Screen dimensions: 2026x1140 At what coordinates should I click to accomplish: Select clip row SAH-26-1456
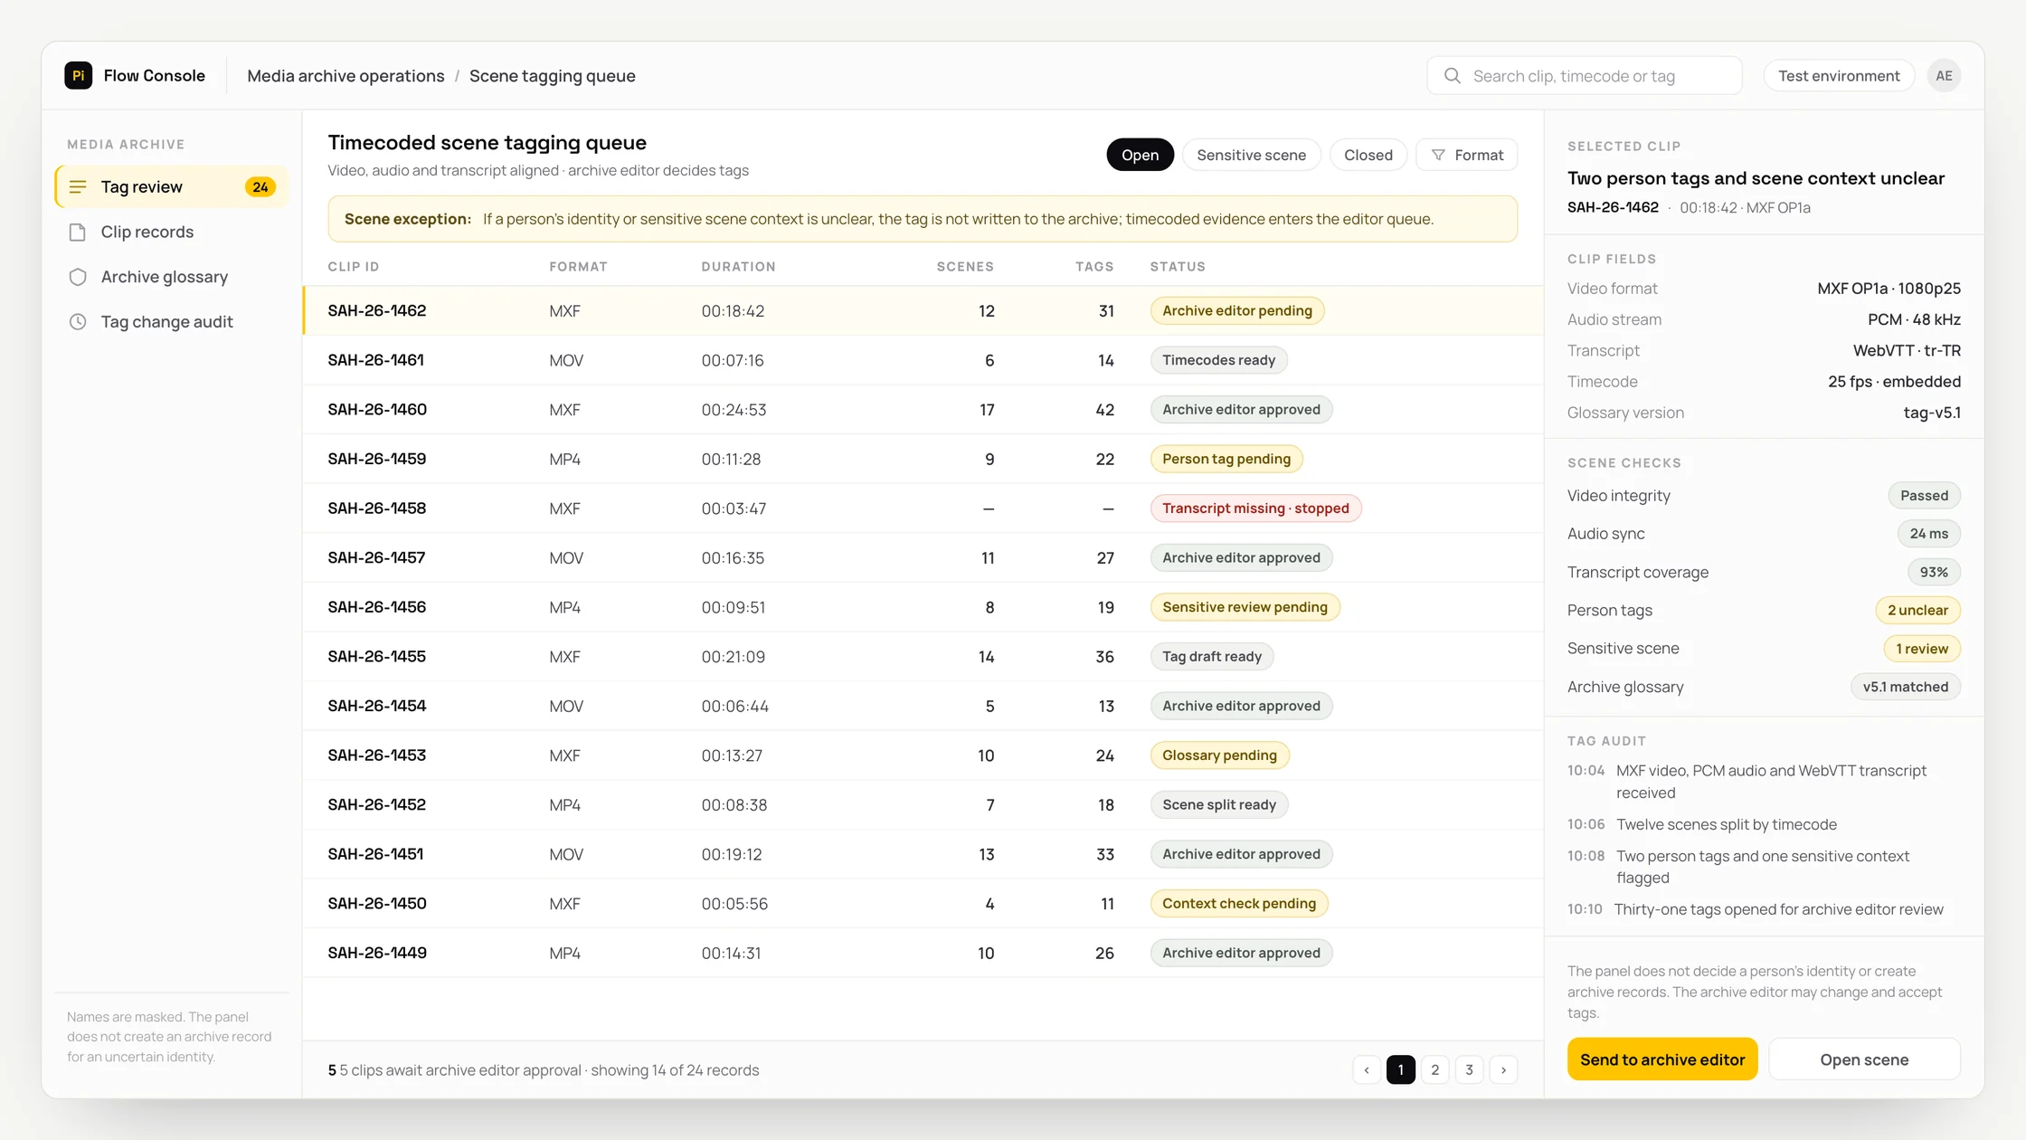923,607
